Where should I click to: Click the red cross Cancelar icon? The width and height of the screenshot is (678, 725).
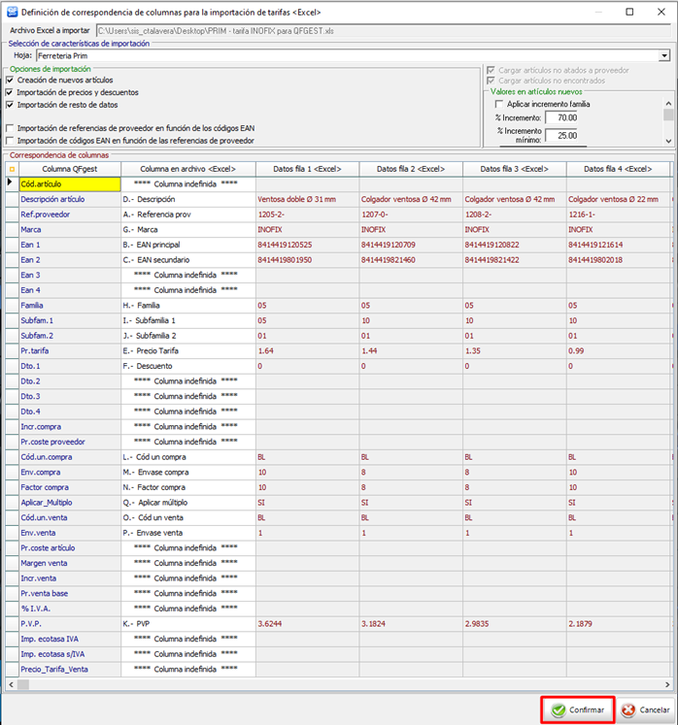628,709
